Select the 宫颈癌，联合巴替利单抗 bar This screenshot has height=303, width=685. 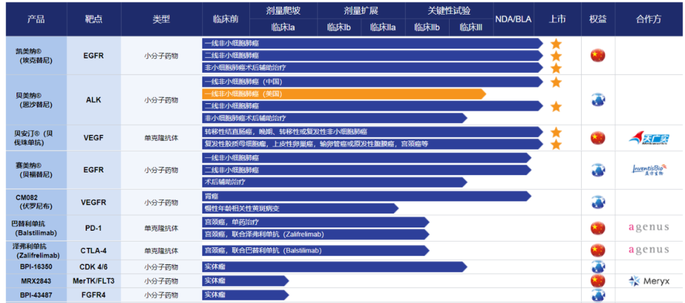316,250
